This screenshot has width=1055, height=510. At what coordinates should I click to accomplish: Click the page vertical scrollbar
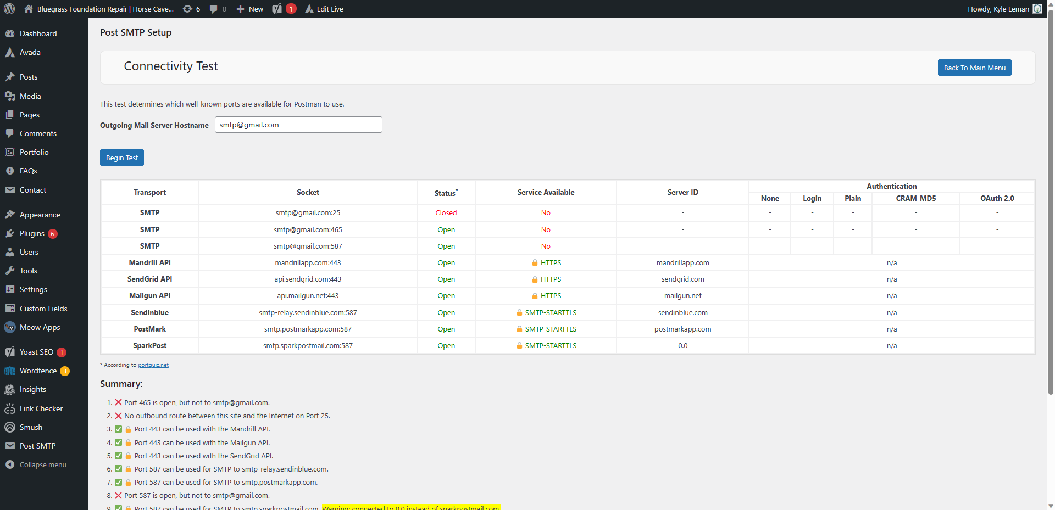pos(1051,220)
